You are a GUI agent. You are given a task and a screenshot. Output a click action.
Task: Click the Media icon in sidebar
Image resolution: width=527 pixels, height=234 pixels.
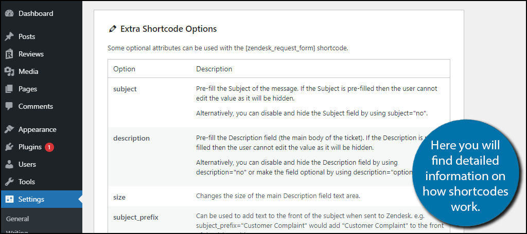point(9,72)
